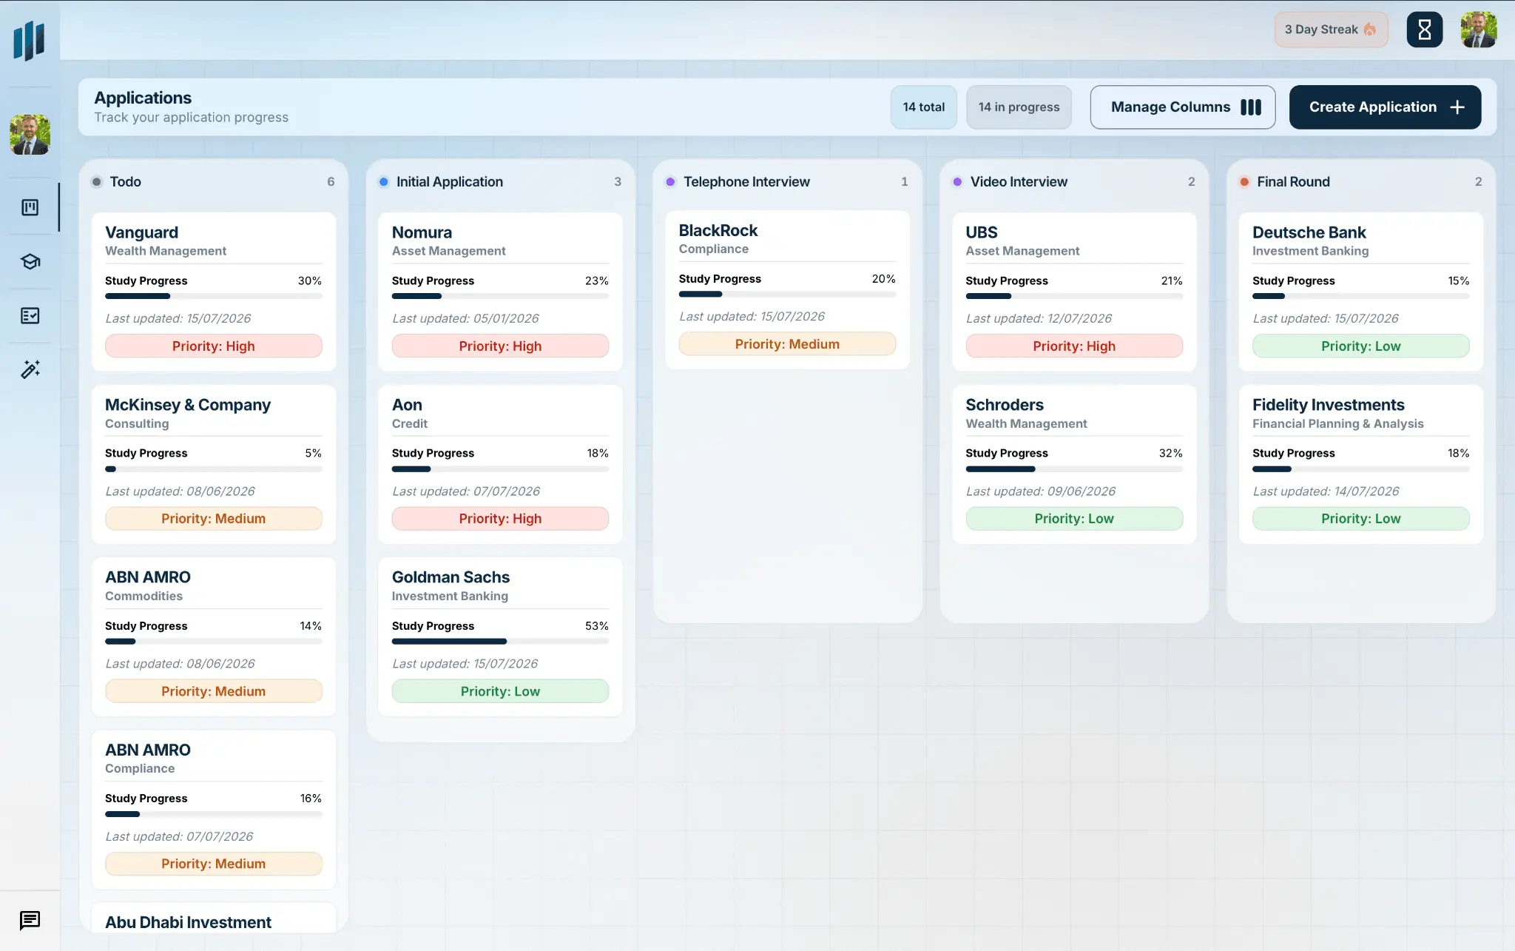Open the UBS Asset Management card
Screen dimensions: 1515x951
1074,292
